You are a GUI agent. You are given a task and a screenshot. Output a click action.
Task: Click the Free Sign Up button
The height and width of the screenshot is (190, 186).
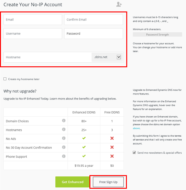point(108,182)
